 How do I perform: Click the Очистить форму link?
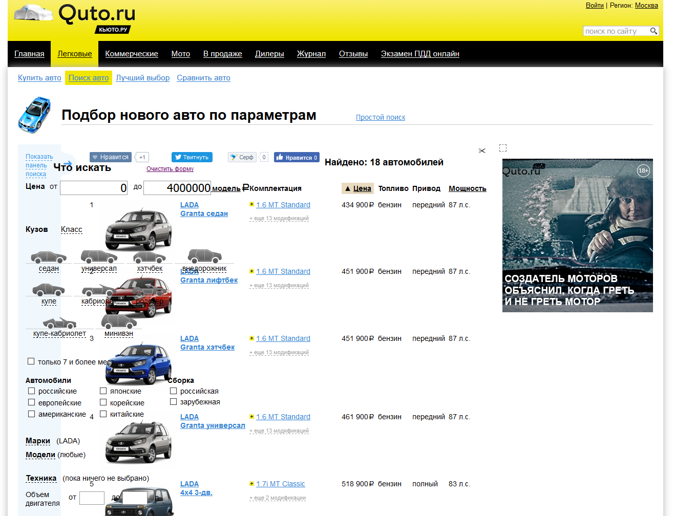click(170, 169)
